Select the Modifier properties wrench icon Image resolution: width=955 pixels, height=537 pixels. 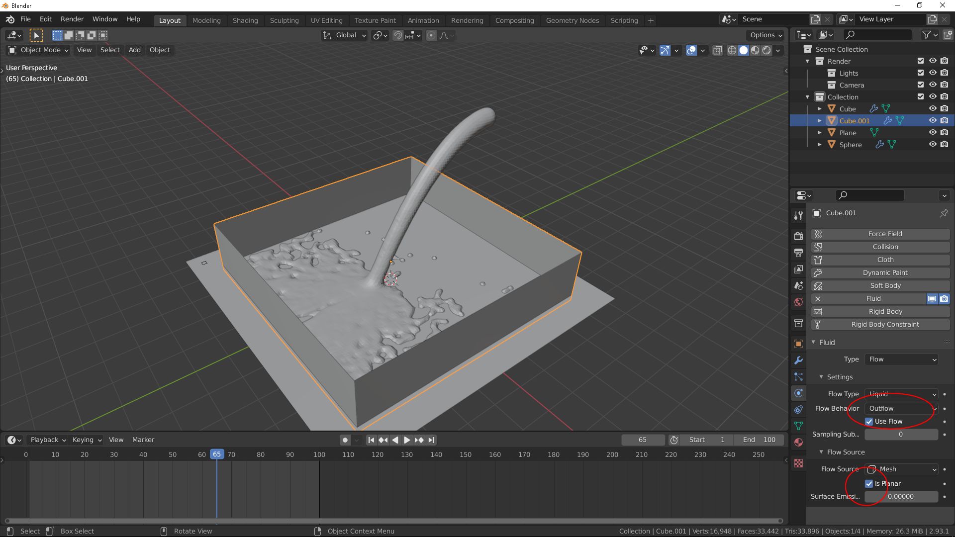798,359
